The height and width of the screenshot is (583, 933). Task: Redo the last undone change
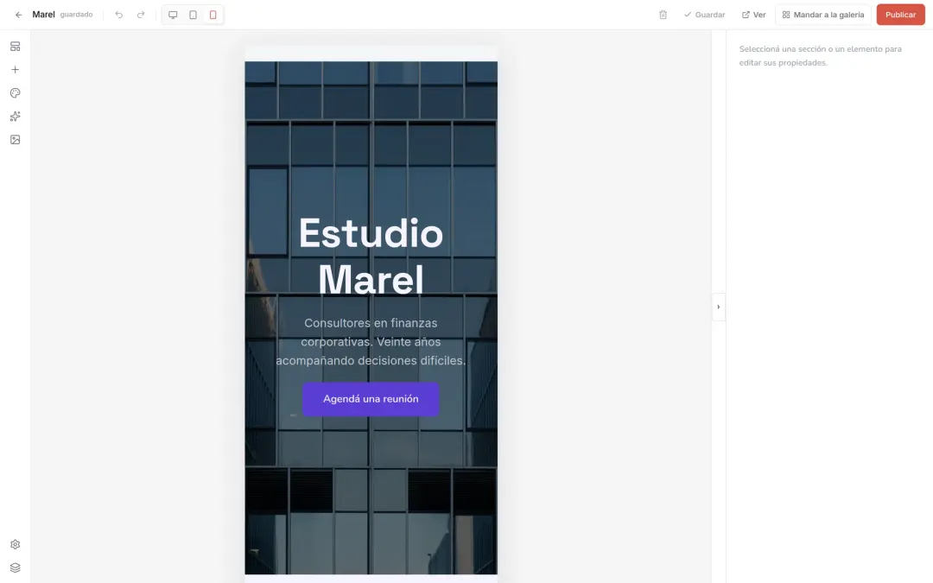[x=141, y=15]
